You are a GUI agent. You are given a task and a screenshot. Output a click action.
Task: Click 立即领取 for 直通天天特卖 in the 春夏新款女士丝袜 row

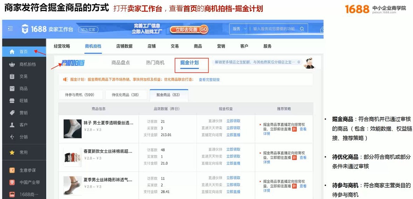[x=233, y=156]
